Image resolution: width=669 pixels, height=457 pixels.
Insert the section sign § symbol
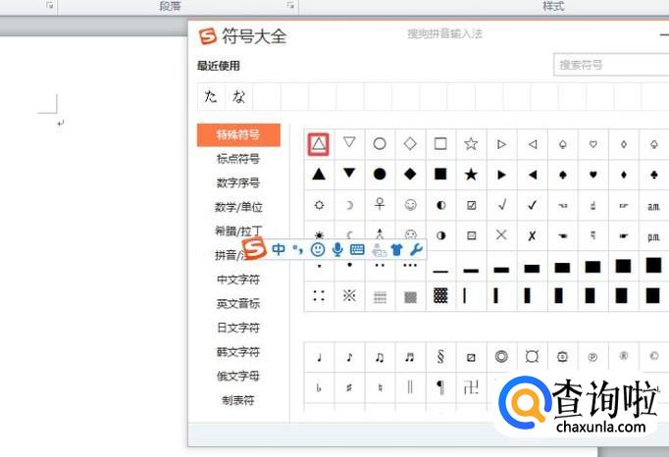coord(440,357)
